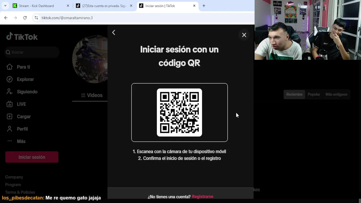Screen dimensions: 361x203
Task: Switch to Stream - Kick Dashboard tab
Action: [x=41, y=6]
